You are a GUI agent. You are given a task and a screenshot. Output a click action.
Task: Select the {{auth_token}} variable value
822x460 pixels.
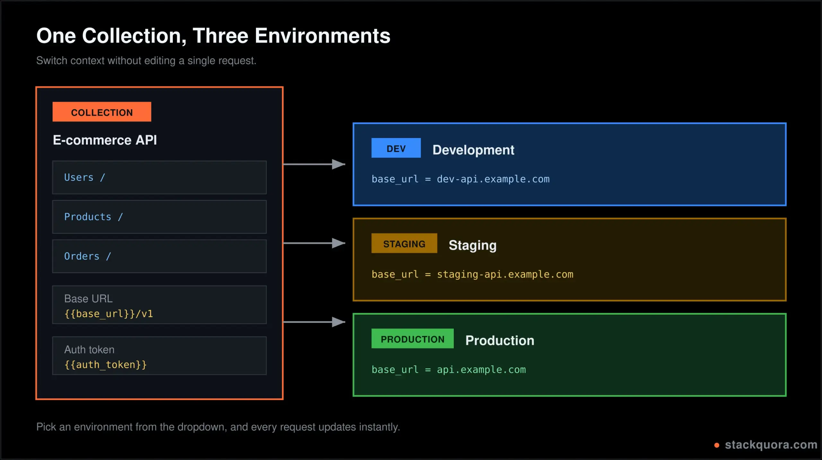point(106,365)
